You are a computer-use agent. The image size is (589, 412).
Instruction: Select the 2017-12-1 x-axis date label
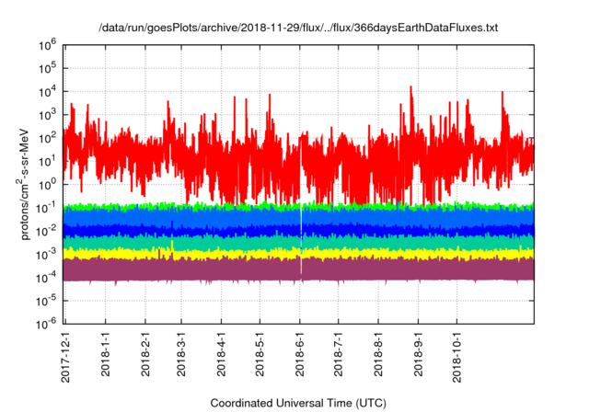click(65, 357)
